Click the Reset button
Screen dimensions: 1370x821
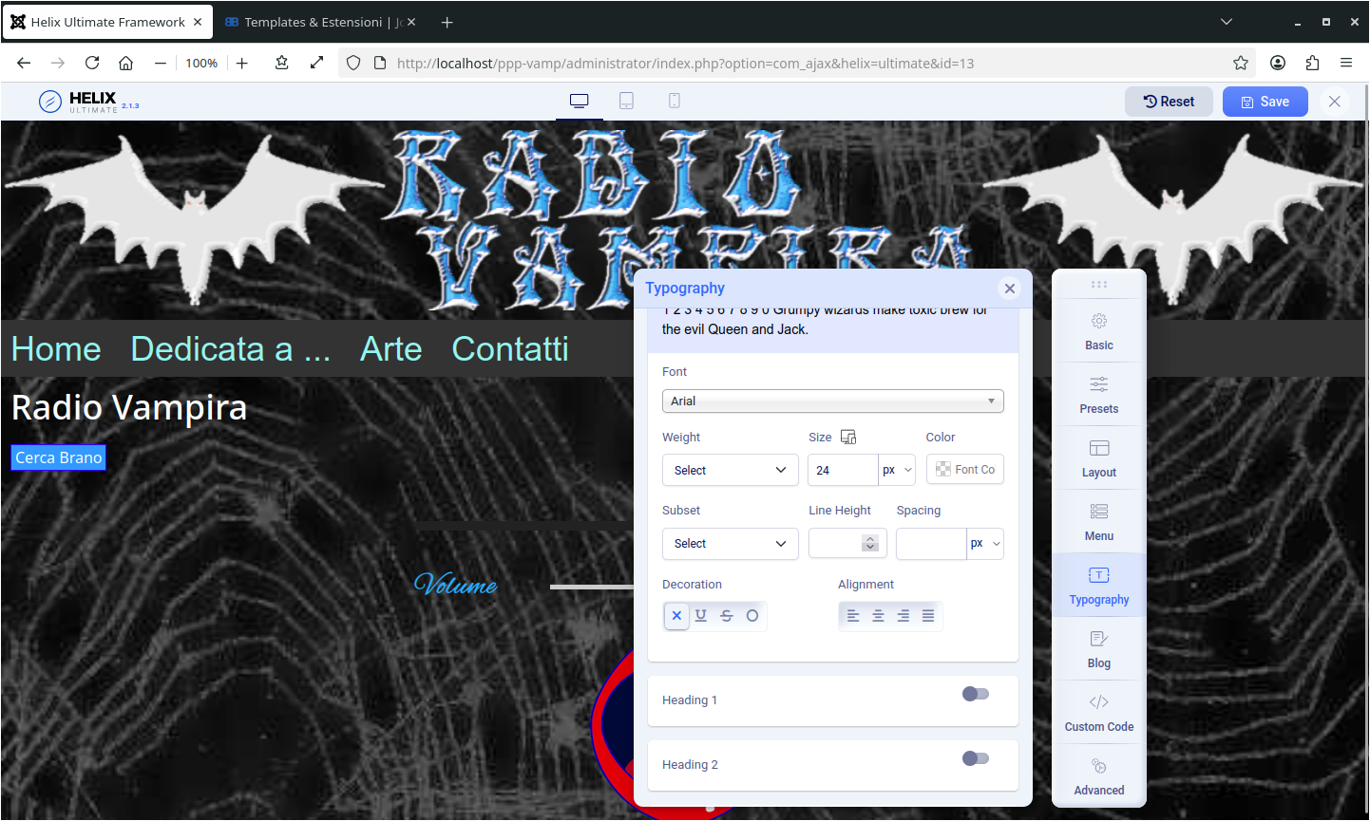tap(1169, 102)
